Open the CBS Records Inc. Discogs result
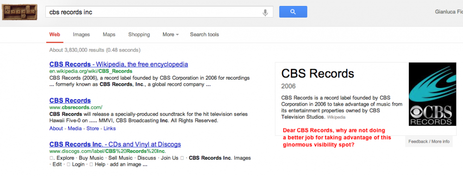 tap(115, 145)
